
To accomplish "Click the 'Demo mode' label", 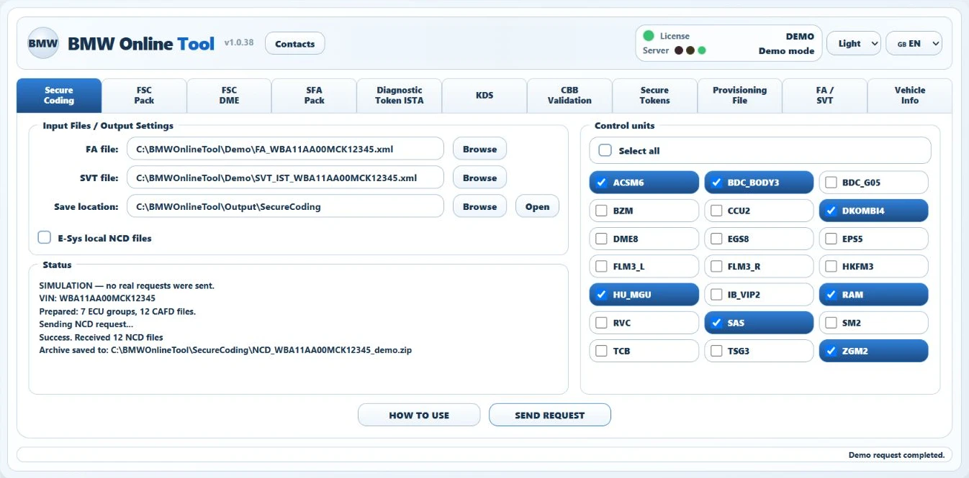I will coord(786,51).
